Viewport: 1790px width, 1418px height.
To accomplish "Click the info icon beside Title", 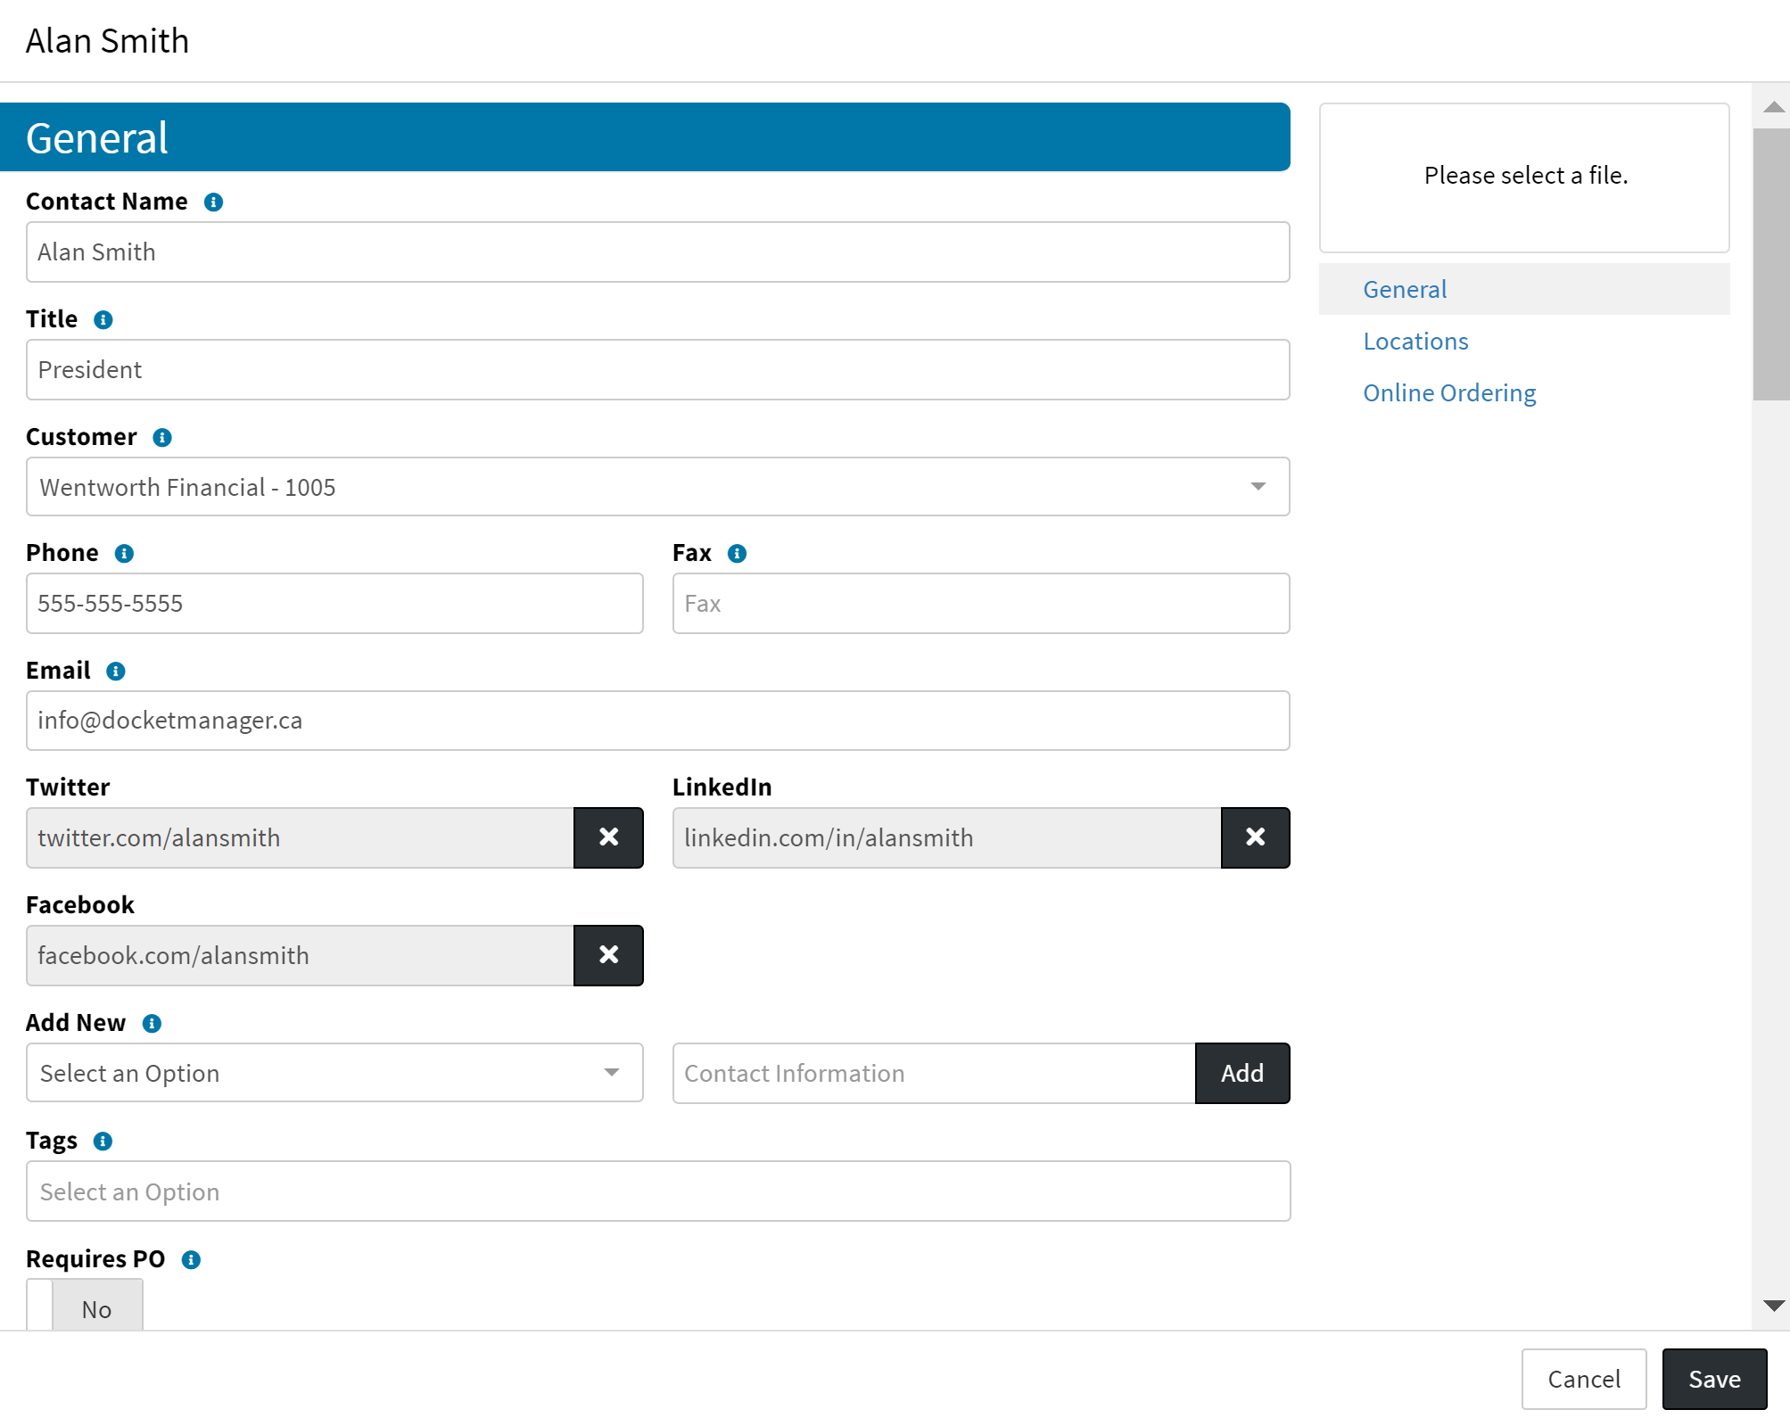I will (x=103, y=320).
